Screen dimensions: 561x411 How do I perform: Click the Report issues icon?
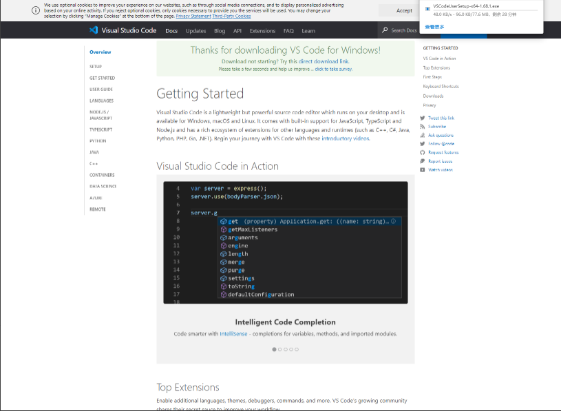[x=423, y=160]
